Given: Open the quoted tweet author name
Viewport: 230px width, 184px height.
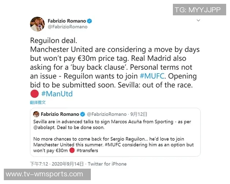Looking at the screenshot, I should [x=60, y=114].
